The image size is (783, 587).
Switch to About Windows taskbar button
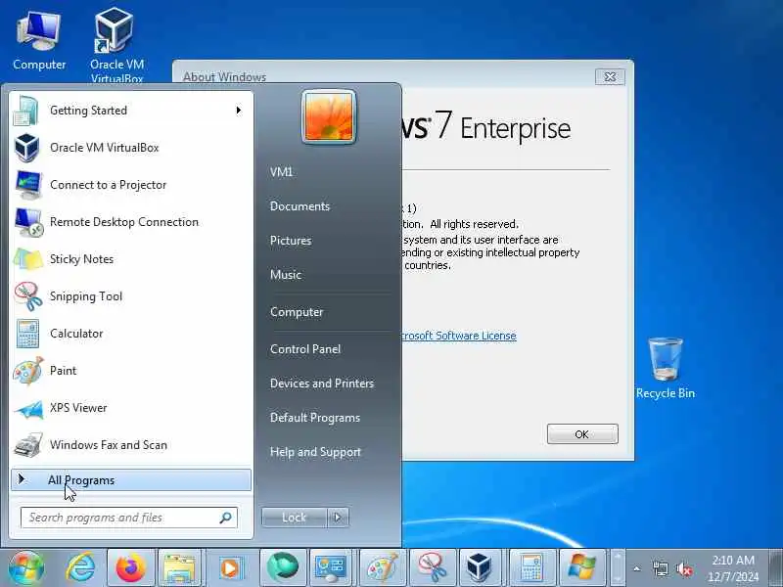pos(581,567)
